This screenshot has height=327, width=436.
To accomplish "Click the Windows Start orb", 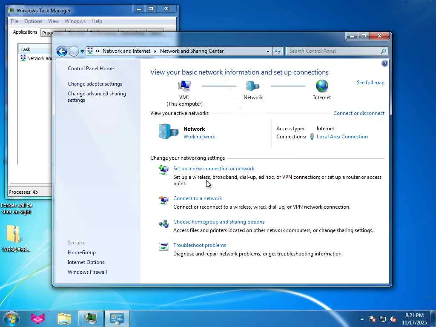I will pyautogui.click(x=11, y=318).
